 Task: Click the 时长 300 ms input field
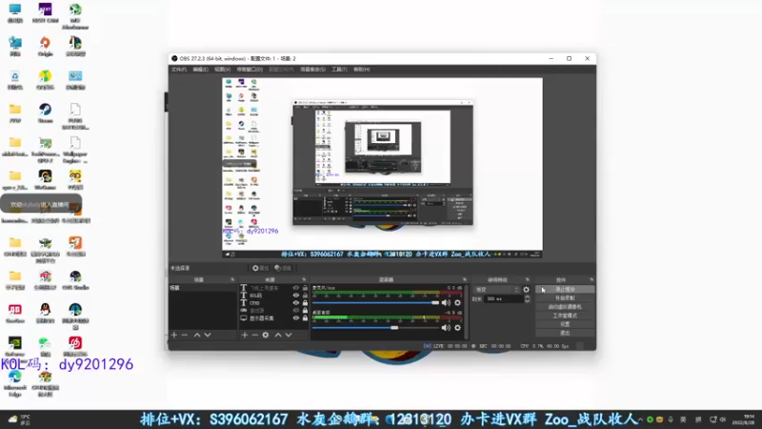[504, 299]
